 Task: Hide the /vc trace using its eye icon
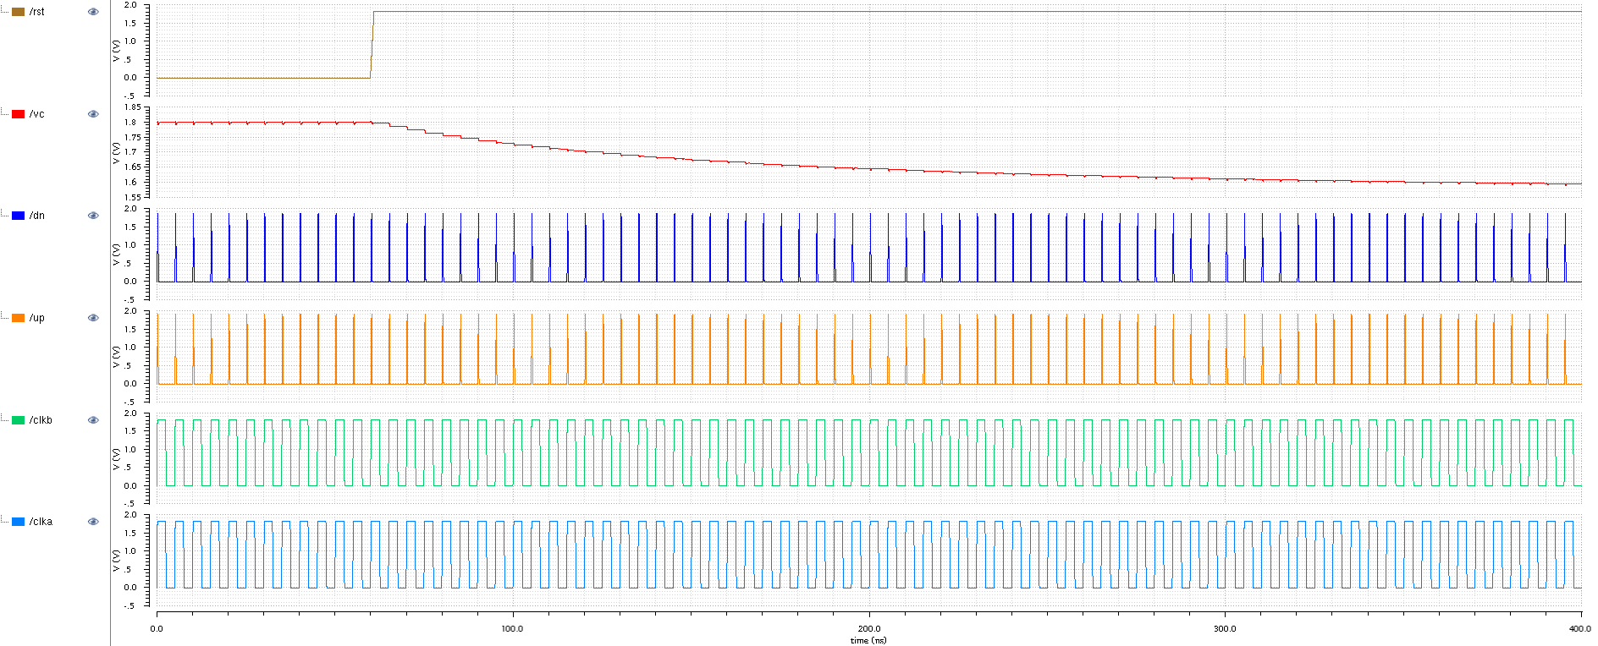coord(93,114)
